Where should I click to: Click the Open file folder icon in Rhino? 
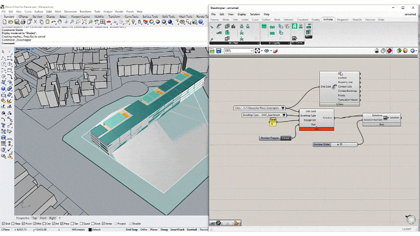point(10,22)
